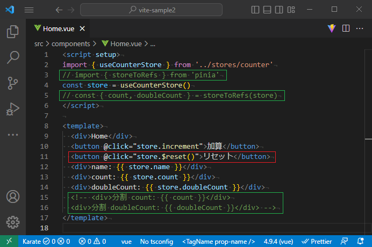
Task: Change the vue language mode
Action: pyautogui.click(x=126, y=242)
